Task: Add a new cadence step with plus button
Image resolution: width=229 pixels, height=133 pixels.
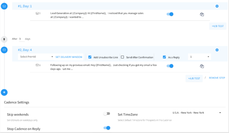Action: click(x=4, y=92)
